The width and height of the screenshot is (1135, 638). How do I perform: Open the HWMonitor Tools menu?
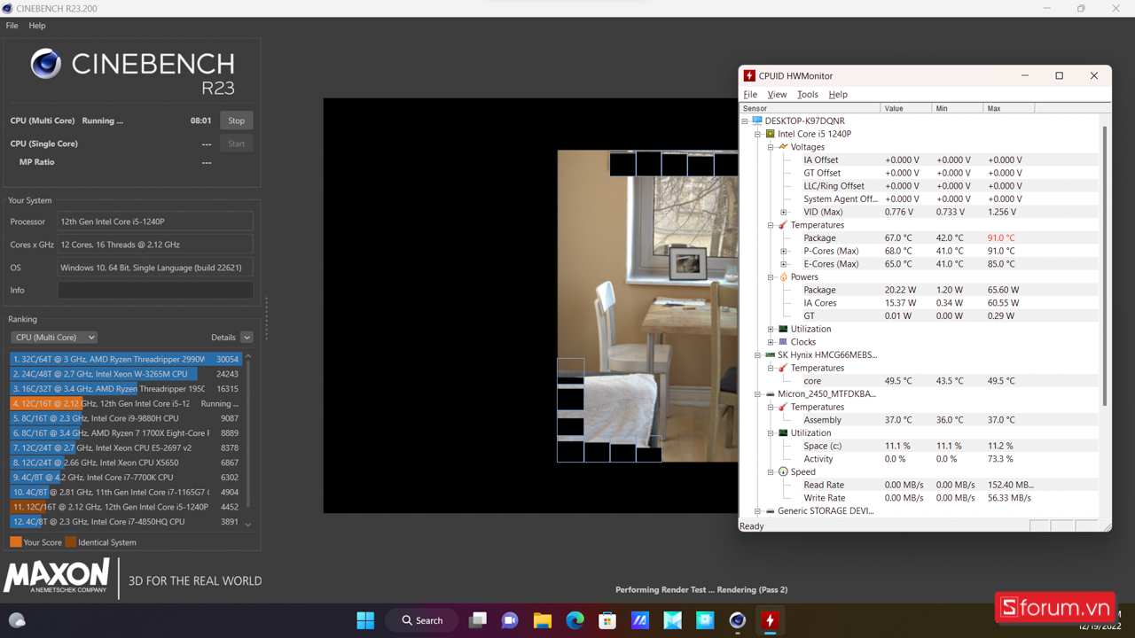[x=807, y=94]
